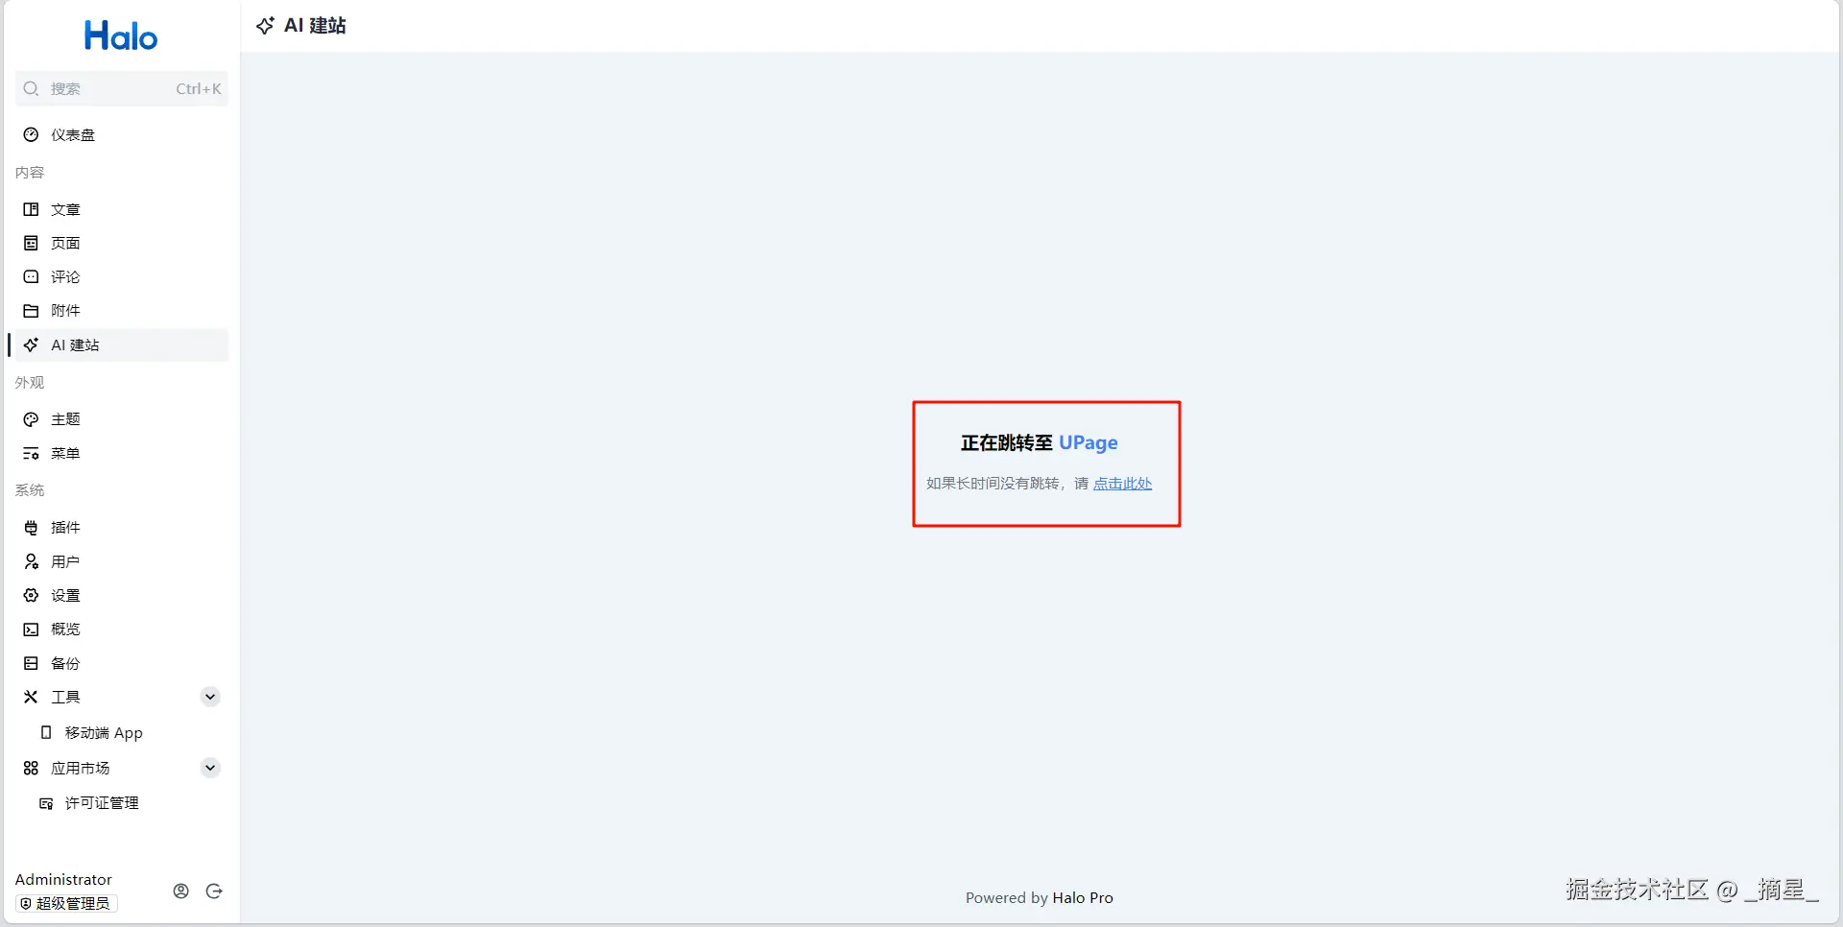Click the UPage link in redirect message

pos(1089,442)
